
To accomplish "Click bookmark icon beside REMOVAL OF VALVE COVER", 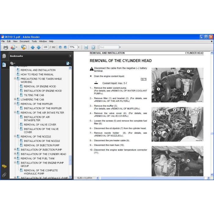I will tap(21, 124).
